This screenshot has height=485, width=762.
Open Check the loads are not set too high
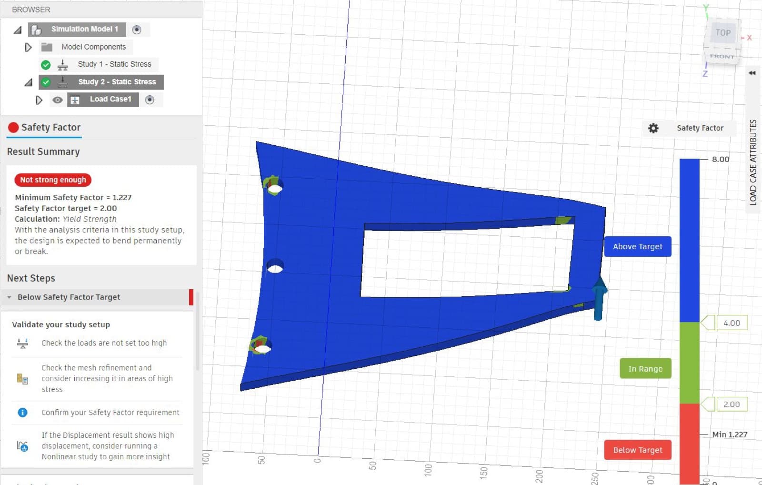tap(104, 343)
